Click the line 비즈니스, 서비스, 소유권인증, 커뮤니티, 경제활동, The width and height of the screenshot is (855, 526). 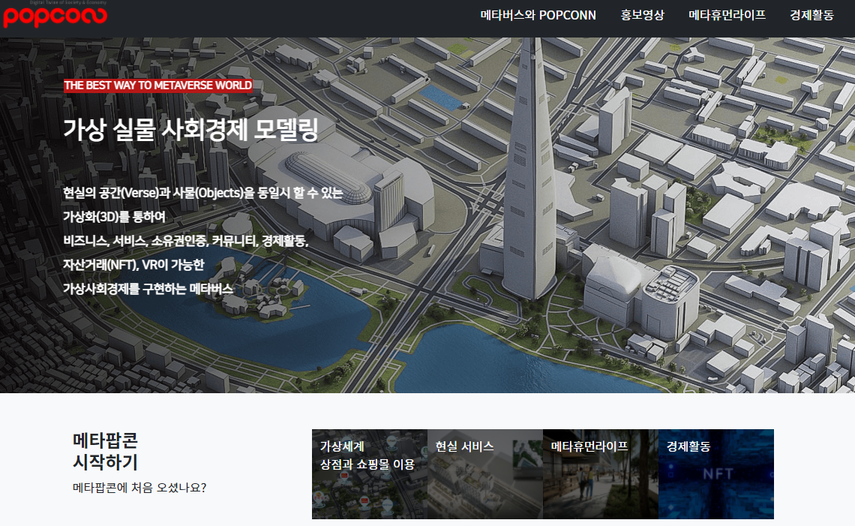186,241
